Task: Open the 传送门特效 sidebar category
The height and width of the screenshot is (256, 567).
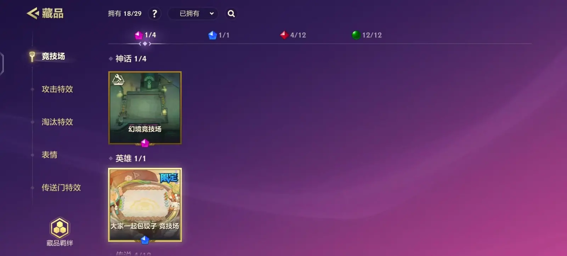Action: (x=61, y=188)
